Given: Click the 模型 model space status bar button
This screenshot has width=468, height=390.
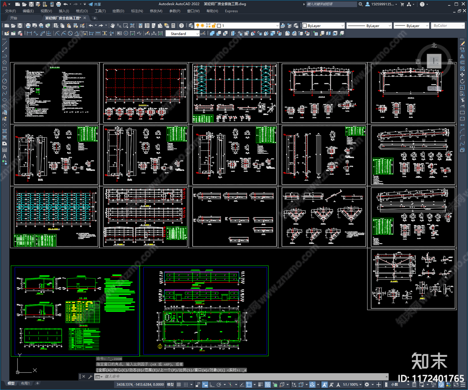Looking at the screenshot, I should point(170,384).
